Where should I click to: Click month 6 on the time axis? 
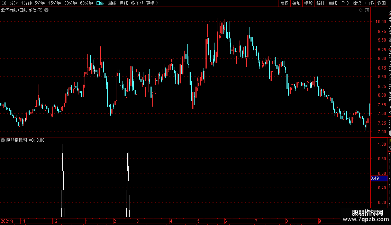point(226,221)
